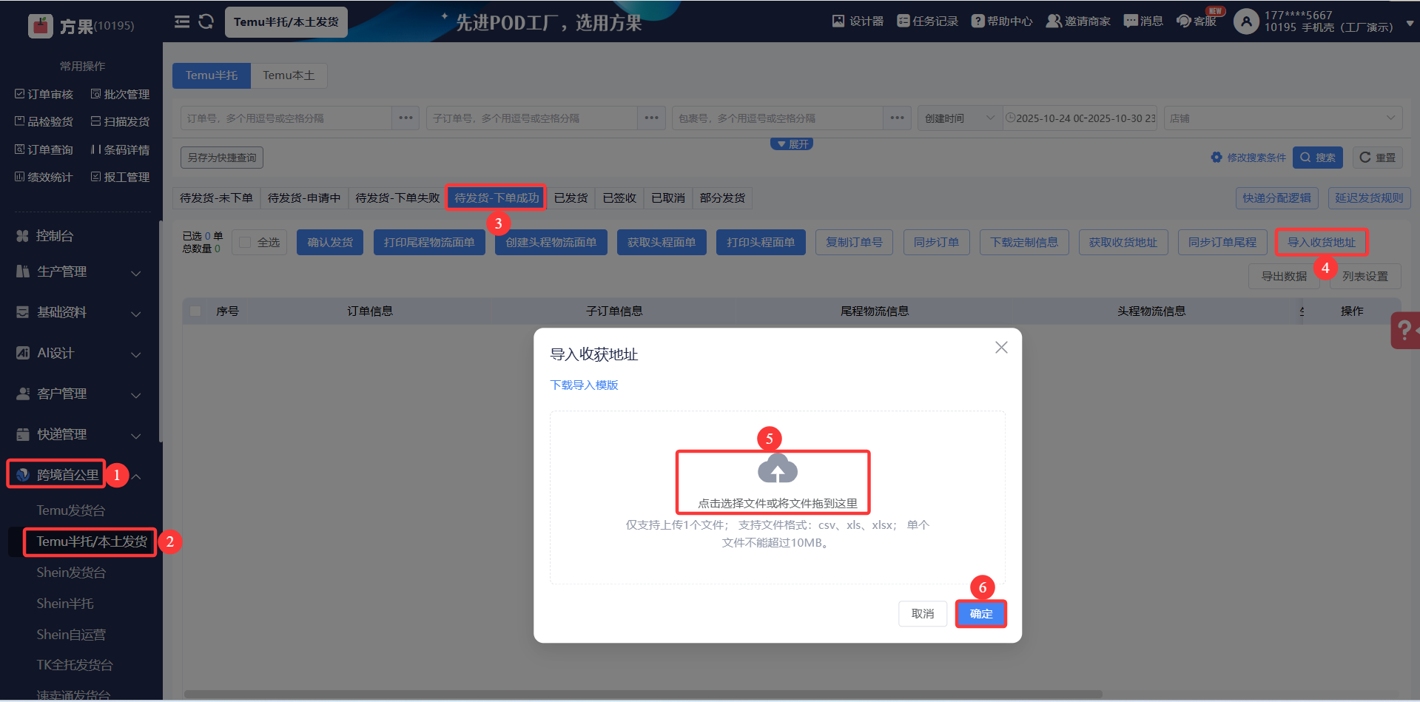Click the 搜索 search button
1420x702 pixels.
tap(1318, 158)
